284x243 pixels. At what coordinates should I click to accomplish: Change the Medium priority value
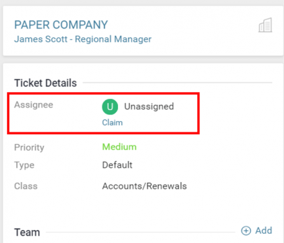click(x=119, y=147)
